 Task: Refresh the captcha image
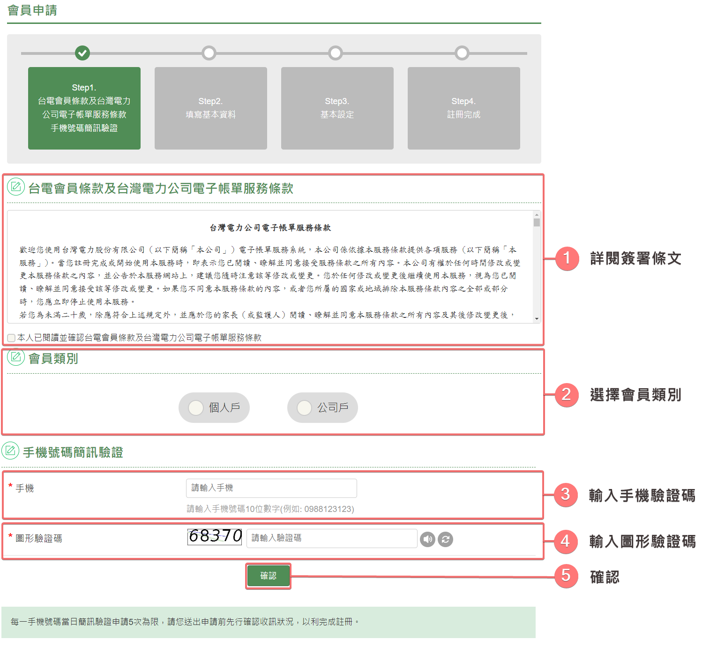click(445, 539)
